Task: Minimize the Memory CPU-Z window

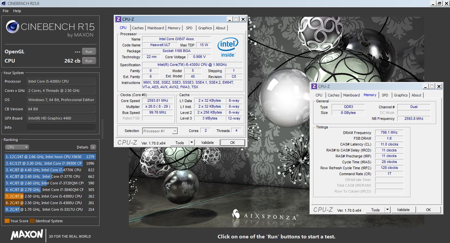Action: (x=425, y=86)
